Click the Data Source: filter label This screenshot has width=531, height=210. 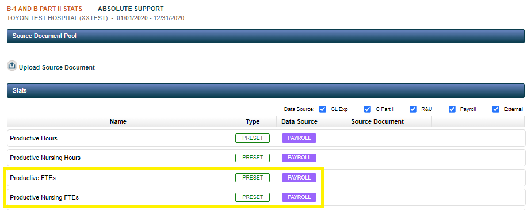pos(299,109)
